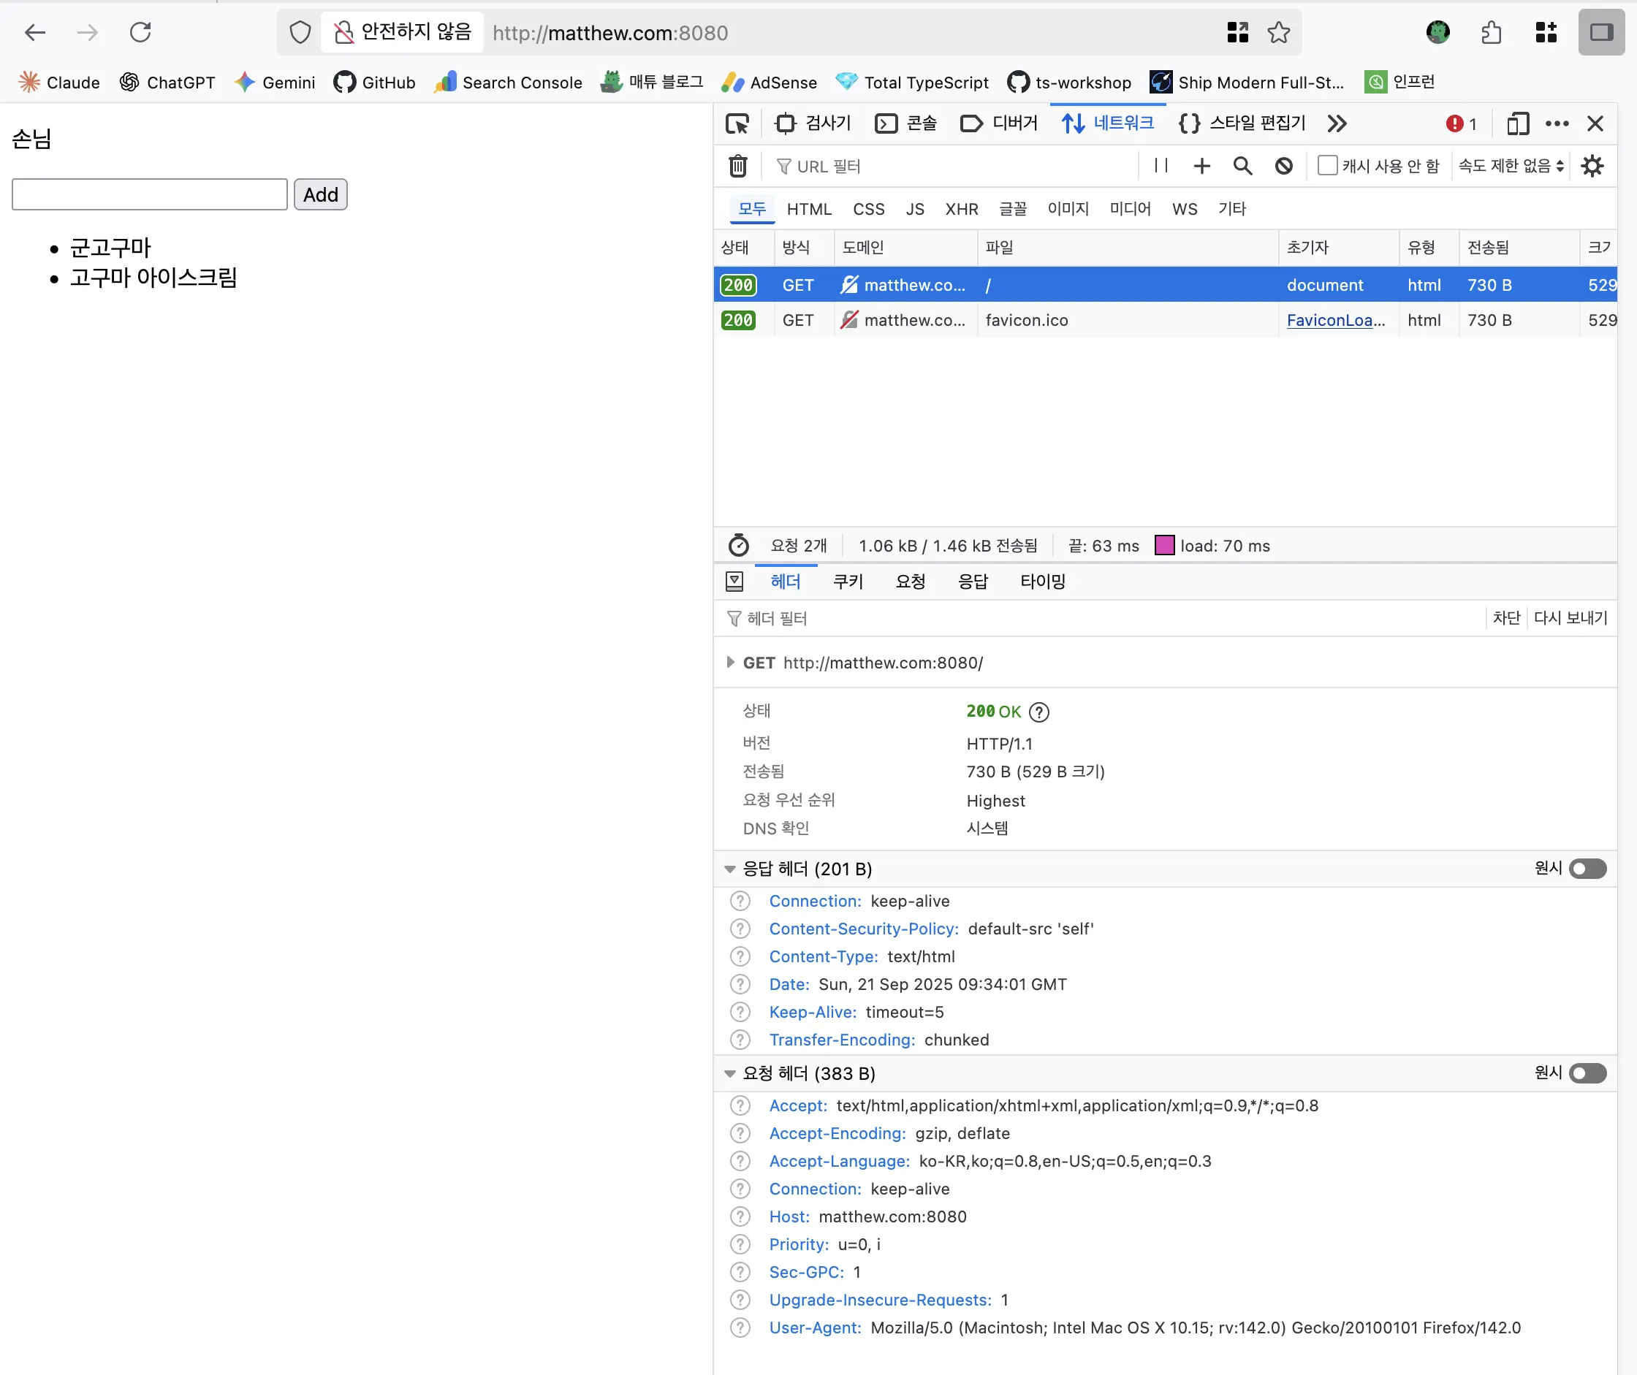Viewport: 1637px width, 1375px height.
Task: Open the 콘솔 panel
Action: point(905,123)
